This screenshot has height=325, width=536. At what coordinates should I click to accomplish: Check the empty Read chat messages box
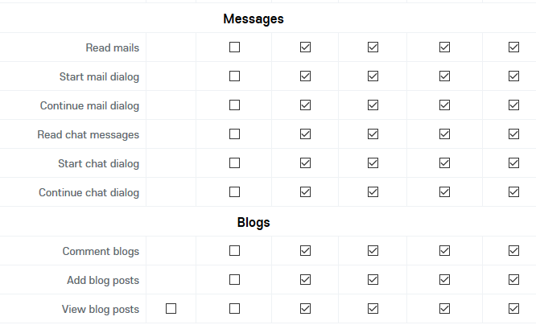click(x=234, y=134)
